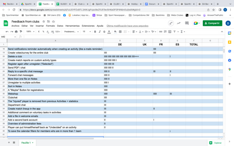Click the last modification link
Screen dimensions: 234x146
[128, 26]
